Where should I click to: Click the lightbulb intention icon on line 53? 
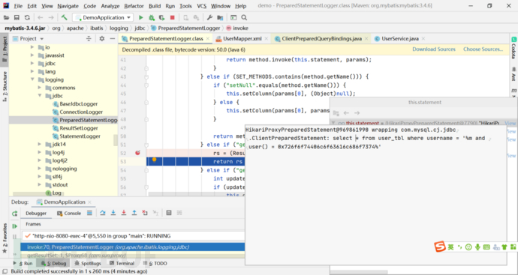(155, 160)
